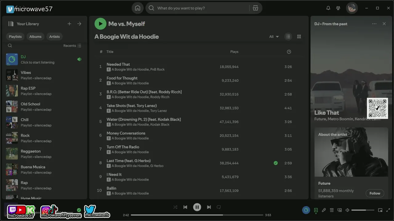This screenshot has height=221, width=394.
Task: Pause the current song
Action: [197, 207]
